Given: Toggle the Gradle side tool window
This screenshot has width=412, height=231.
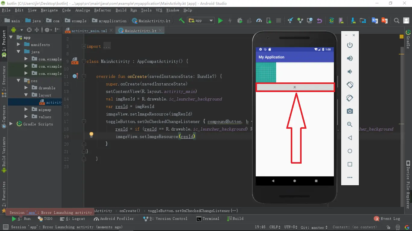Looking at the screenshot, I should pyautogui.click(x=408, y=39).
